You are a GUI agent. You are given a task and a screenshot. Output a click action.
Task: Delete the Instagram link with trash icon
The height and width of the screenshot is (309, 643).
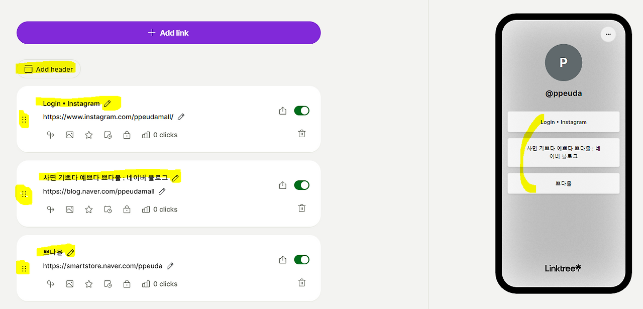coord(301,134)
